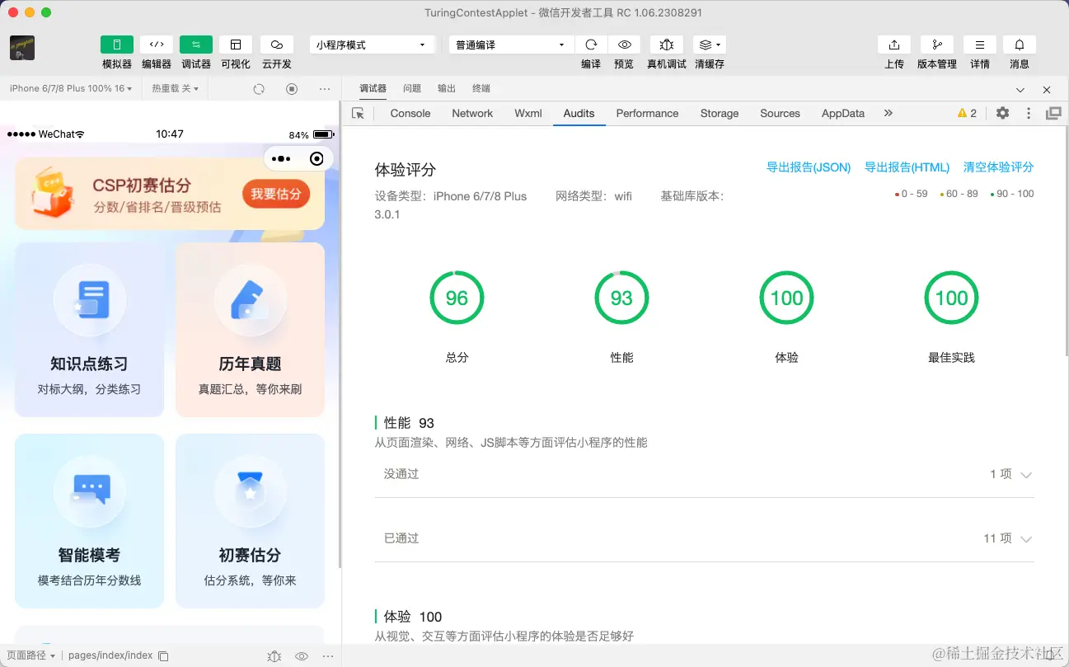Toggle the bottom bar eye icon
Viewport: 1069px width, 667px height.
click(x=302, y=656)
